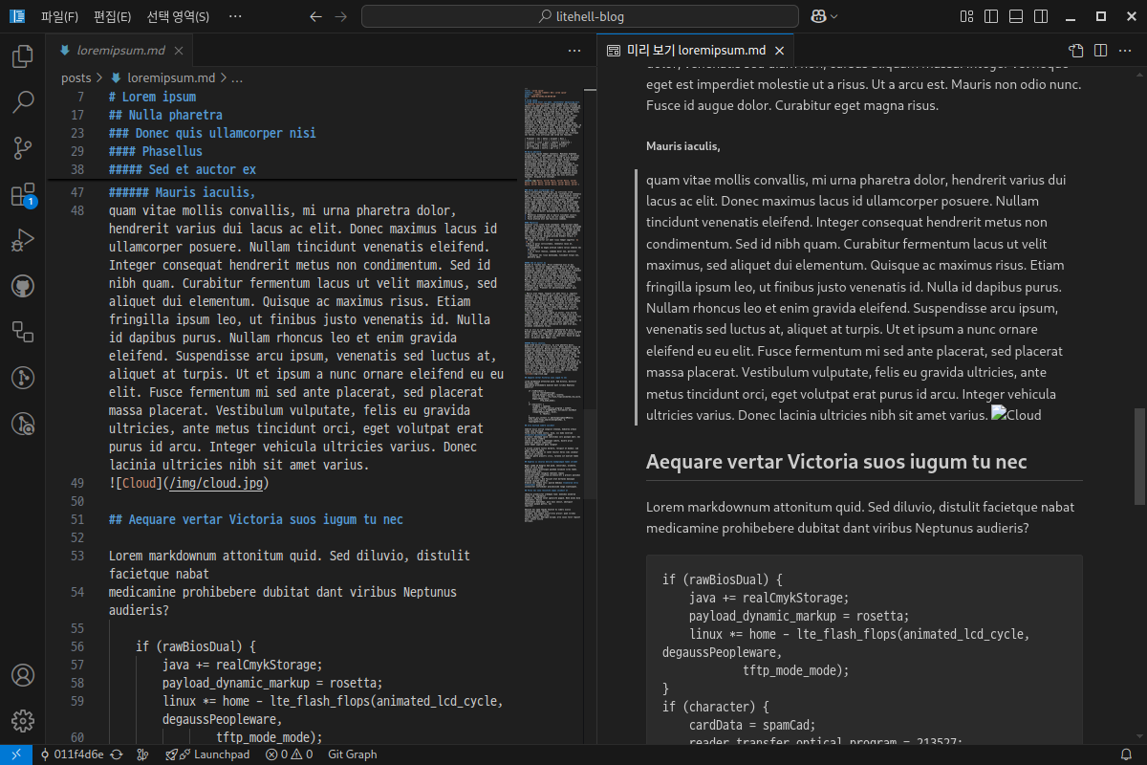This screenshot has width=1147, height=765.
Task: Switch to the 미리 보기 loremipsum.md tab
Action: [695, 51]
